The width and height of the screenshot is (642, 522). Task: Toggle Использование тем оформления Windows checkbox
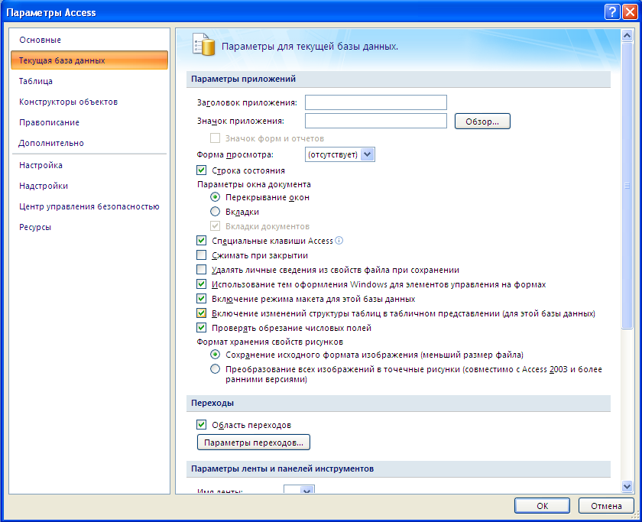coord(202,284)
